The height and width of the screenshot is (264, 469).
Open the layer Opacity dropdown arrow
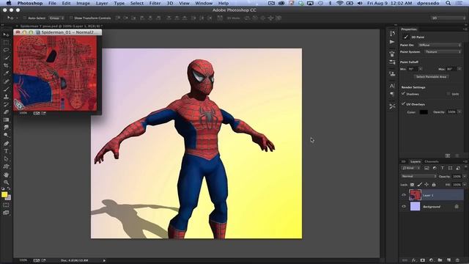click(x=464, y=176)
